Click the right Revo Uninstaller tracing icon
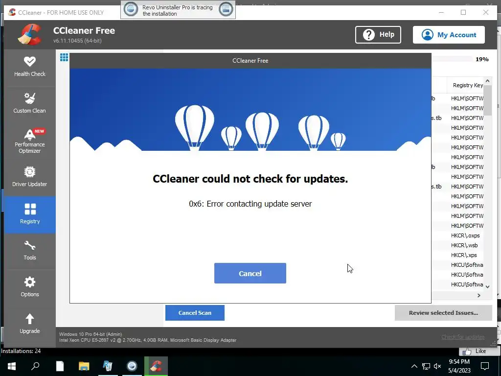The image size is (501, 376). [226, 10]
